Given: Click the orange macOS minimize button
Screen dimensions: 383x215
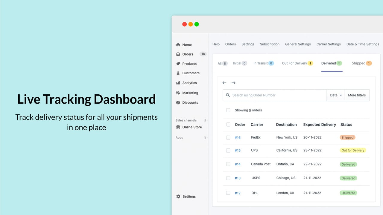Looking at the screenshot, I should 191,24.
